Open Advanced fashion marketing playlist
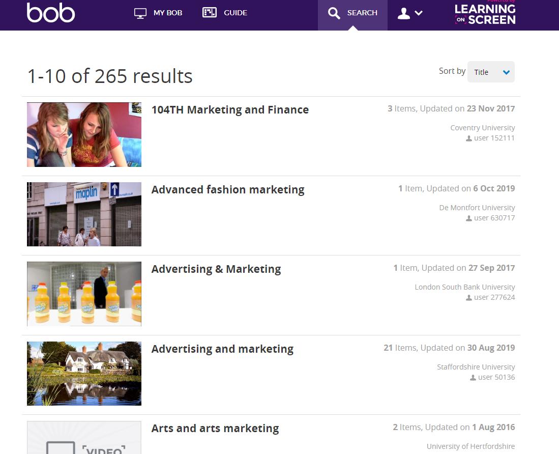Image resolution: width=559 pixels, height=454 pixels. [228, 190]
